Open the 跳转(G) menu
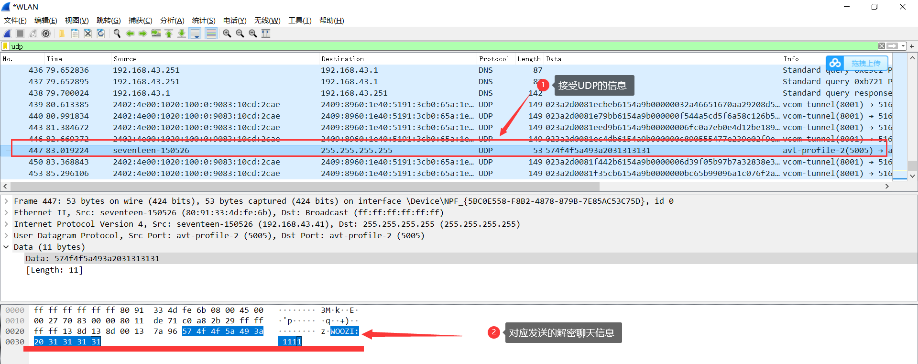 (x=109, y=21)
